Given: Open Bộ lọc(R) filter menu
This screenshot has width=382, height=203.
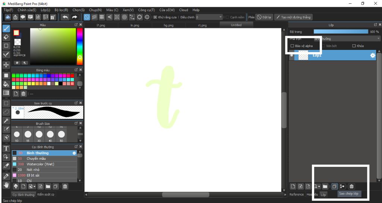Looking at the screenshot, I should (x=61, y=10).
